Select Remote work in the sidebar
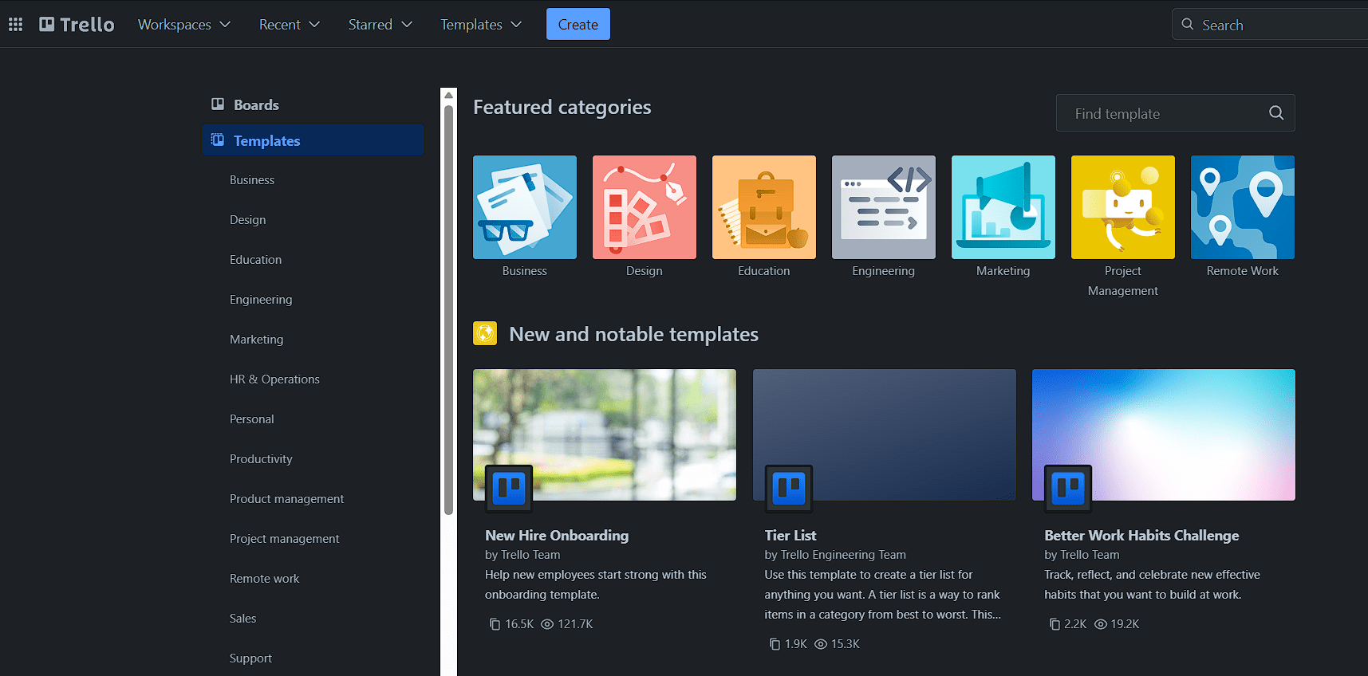Screen dimensions: 1368x676 tap(265, 579)
